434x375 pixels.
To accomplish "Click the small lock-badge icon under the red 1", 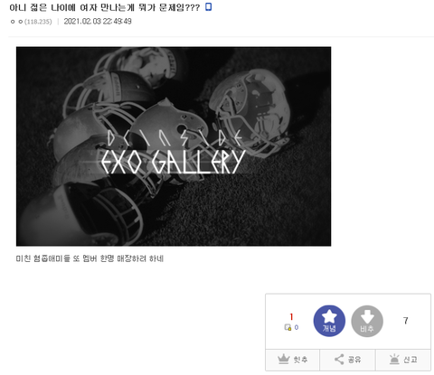I will 288,327.
